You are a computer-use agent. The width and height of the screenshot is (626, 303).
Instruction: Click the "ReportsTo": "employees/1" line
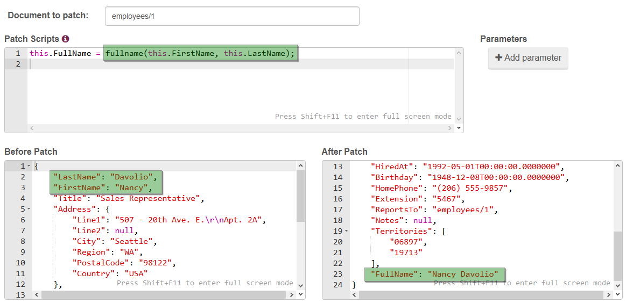[x=434, y=210]
